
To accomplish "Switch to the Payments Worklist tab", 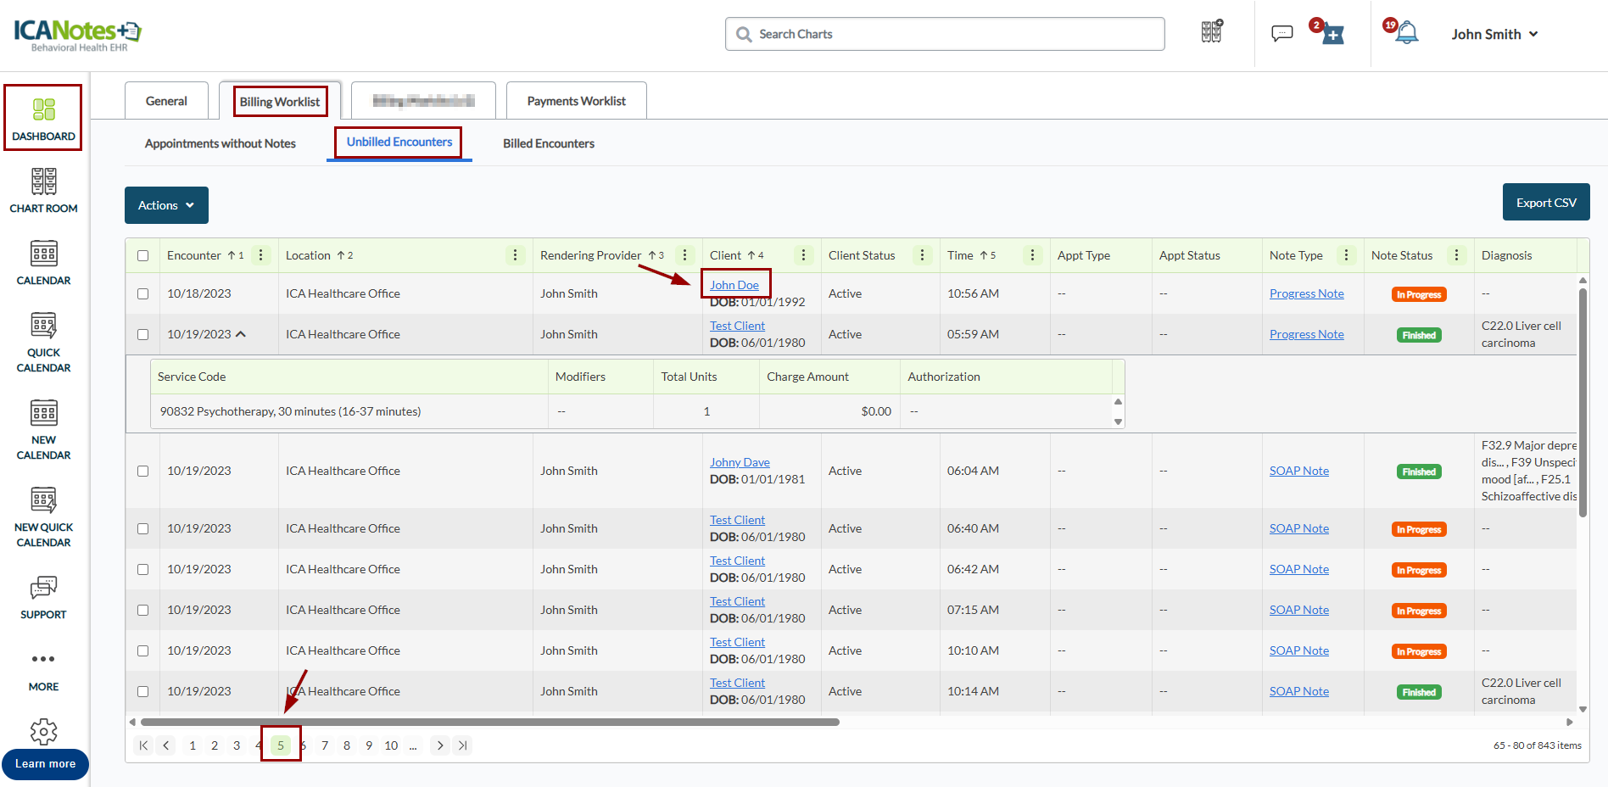I will pos(576,101).
